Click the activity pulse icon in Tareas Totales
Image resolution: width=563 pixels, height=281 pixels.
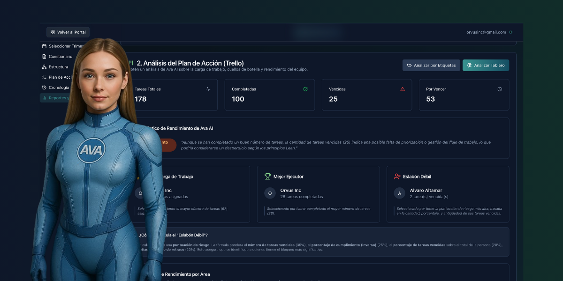pyautogui.click(x=208, y=89)
